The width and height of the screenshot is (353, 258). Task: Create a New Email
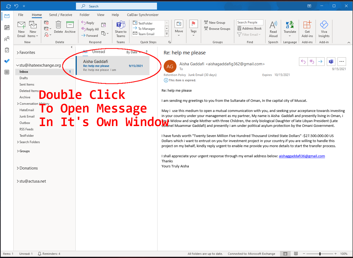tap(21, 29)
